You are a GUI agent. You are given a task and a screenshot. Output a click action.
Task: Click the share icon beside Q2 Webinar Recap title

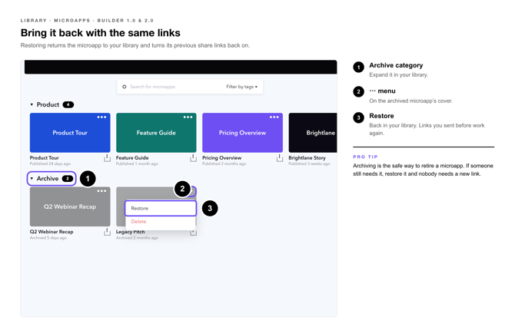pos(107,232)
